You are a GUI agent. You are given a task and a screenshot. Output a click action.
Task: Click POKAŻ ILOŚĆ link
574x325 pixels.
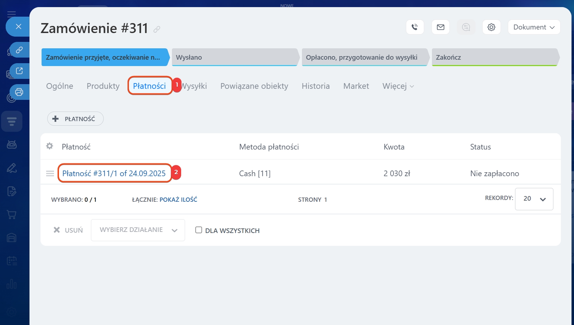point(178,200)
